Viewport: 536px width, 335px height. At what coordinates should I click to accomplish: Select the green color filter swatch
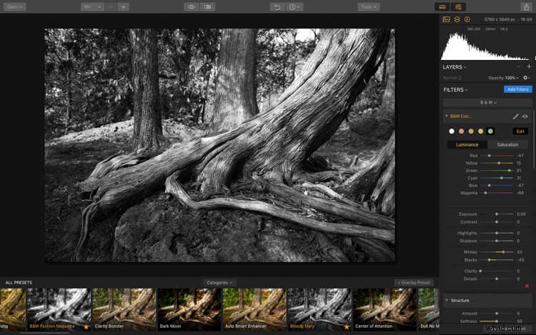click(490, 131)
